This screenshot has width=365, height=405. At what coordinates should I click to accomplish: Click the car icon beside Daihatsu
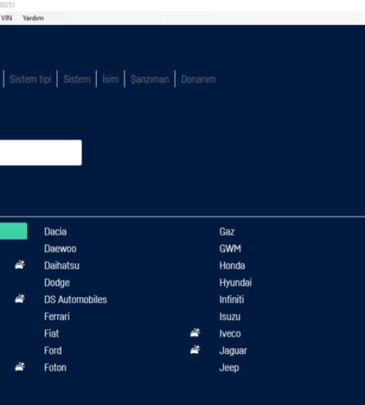20,265
